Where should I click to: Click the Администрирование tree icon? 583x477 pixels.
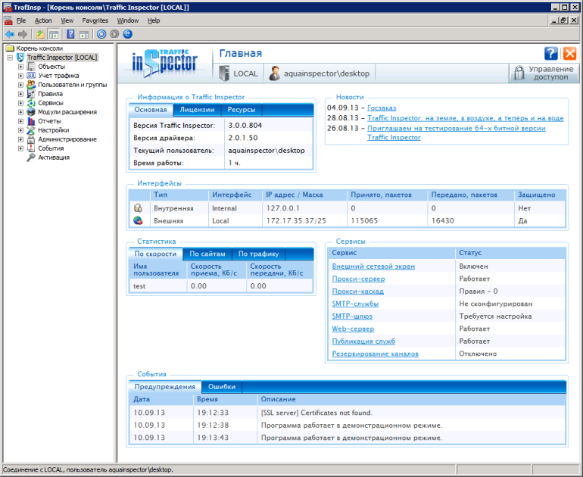coord(31,139)
